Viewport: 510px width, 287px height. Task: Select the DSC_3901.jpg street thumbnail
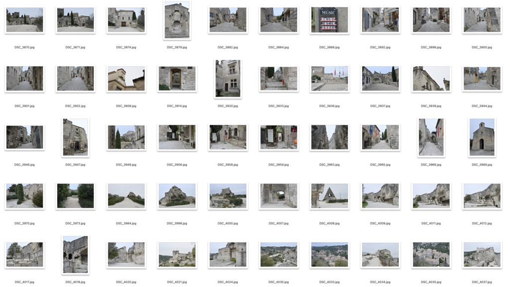[25, 79]
